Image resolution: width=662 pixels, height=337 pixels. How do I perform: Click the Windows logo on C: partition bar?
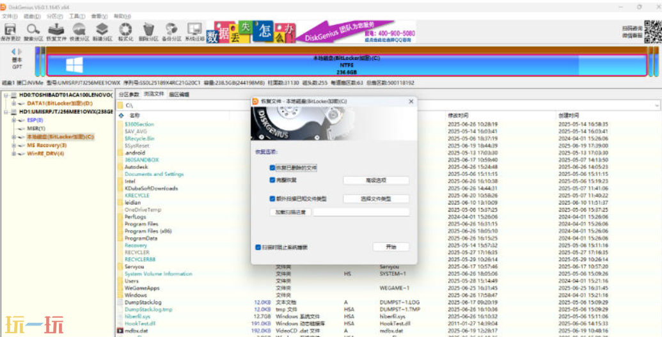pos(74,65)
